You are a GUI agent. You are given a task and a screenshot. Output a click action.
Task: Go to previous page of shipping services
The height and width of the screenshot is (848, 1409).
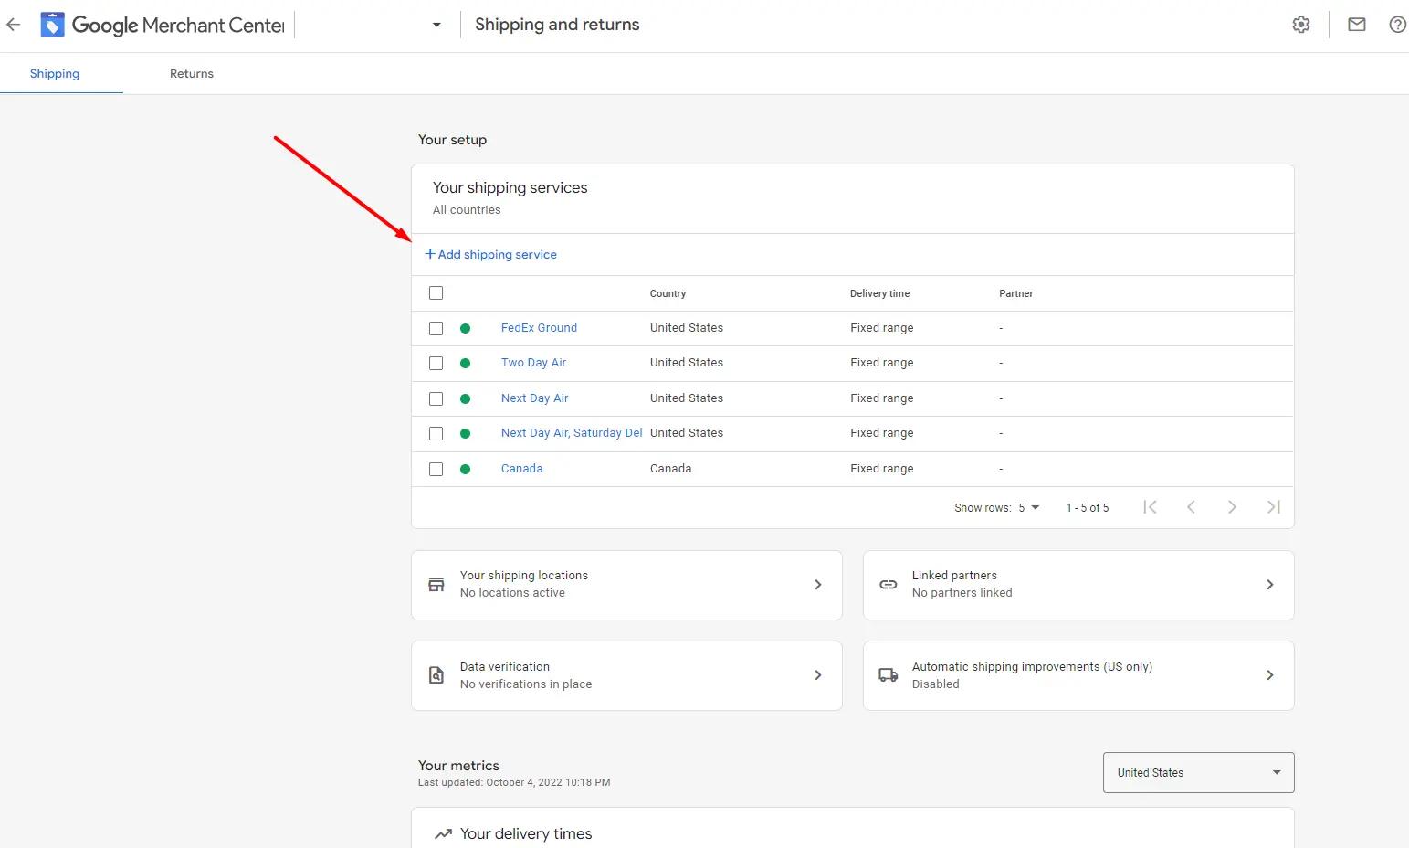pos(1191,507)
